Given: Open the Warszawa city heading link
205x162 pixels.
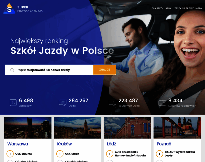Looking at the screenshot, I should pyautogui.click(x=18, y=144).
